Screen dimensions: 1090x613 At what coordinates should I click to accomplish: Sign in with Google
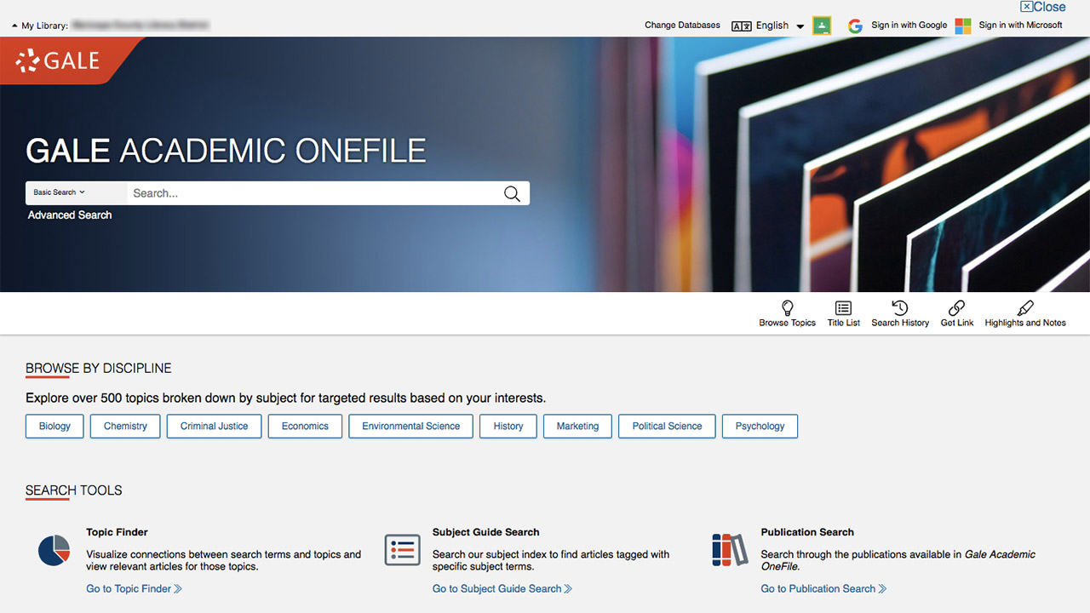tap(909, 26)
